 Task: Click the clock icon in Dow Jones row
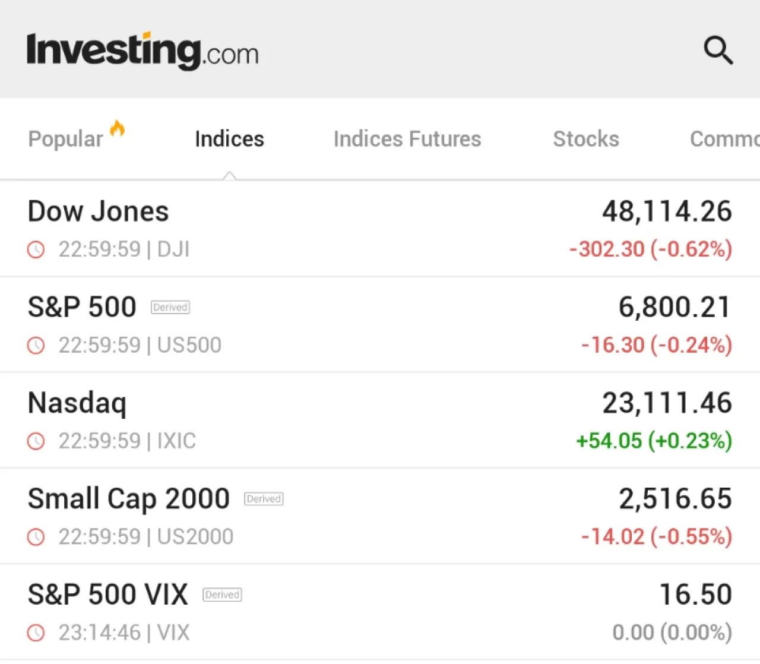tap(36, 249)
